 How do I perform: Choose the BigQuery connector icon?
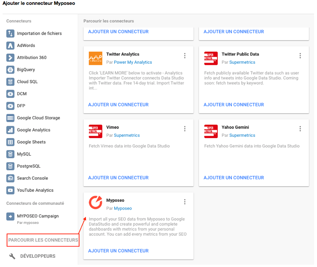point(10,70)
